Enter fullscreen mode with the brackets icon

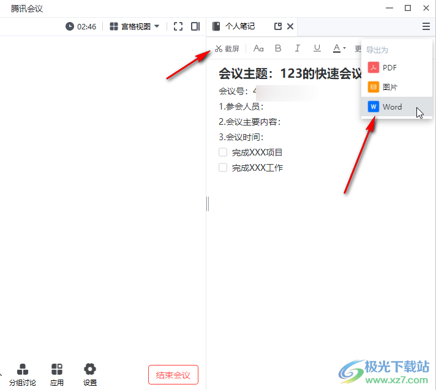click(178, 26)
